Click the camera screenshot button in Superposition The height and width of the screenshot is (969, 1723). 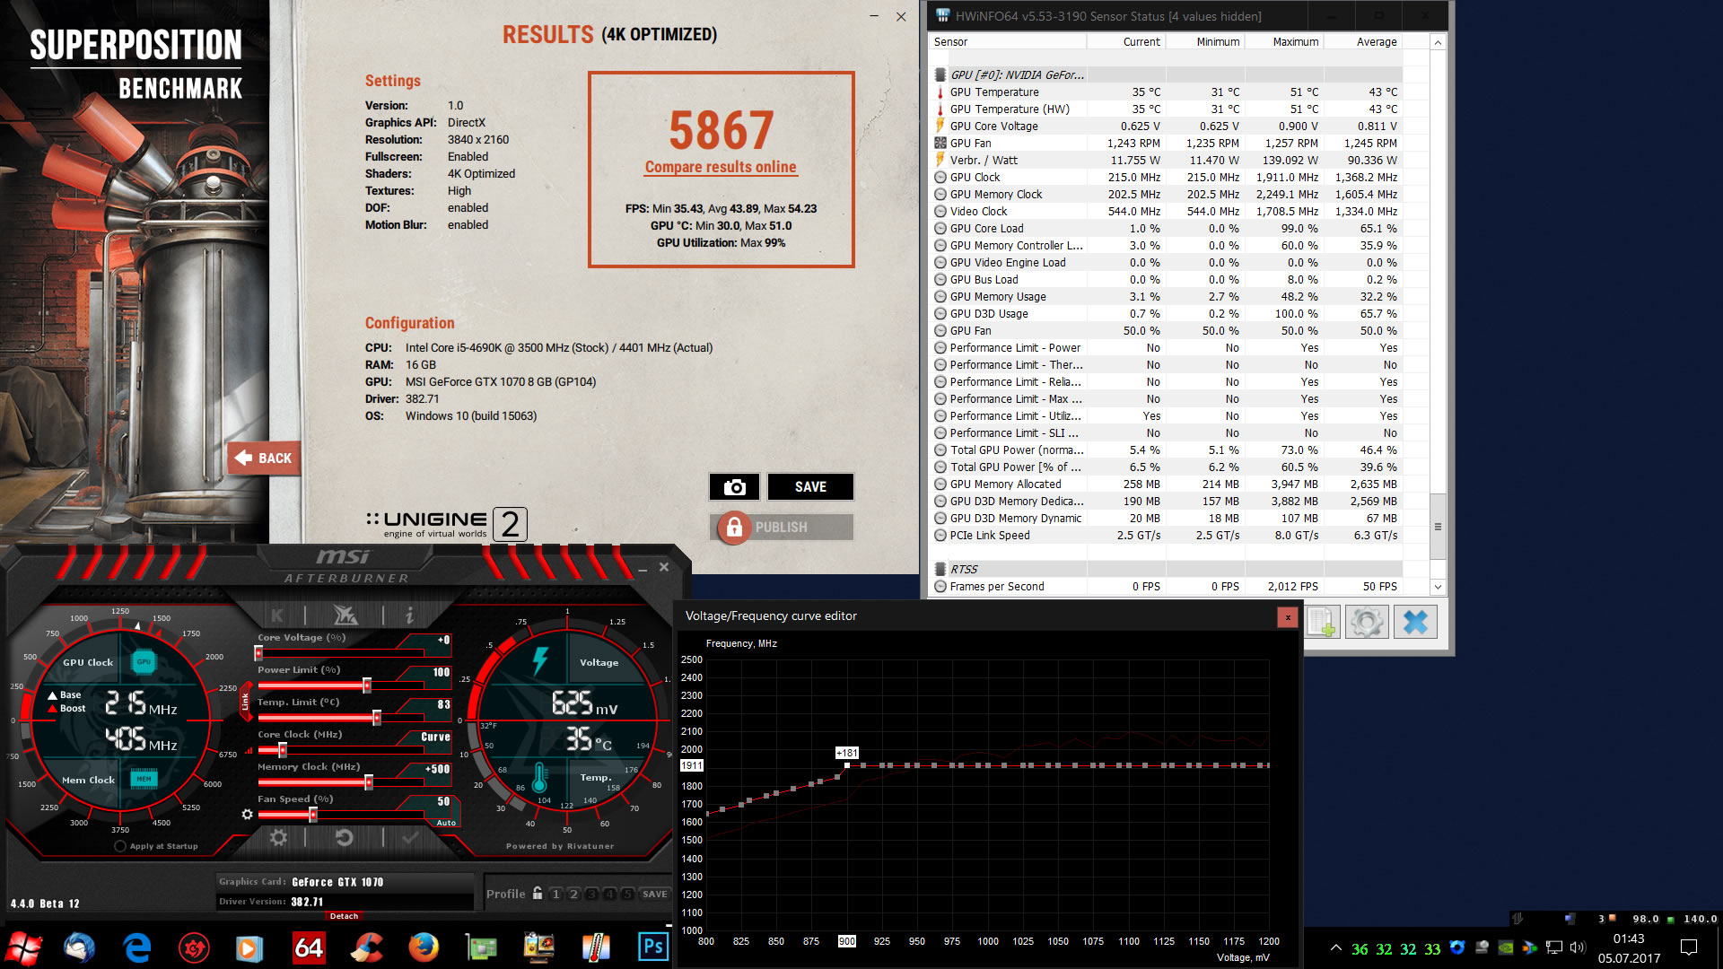pyautogui.click(x=734, y=487)
